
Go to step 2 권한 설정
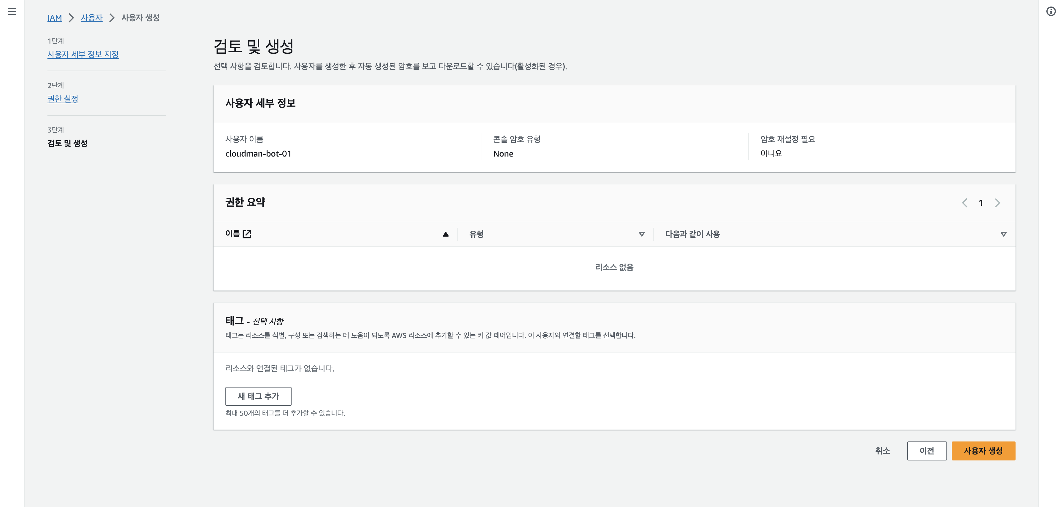[63, 99]
